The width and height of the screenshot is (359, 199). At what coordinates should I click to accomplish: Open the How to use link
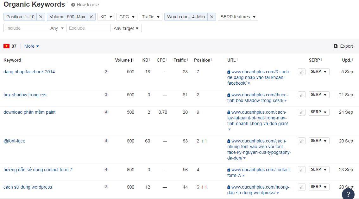[x=88, y=5]
